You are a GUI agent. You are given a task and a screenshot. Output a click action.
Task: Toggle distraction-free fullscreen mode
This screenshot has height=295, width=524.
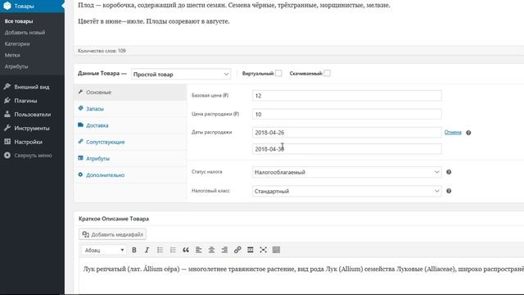click(263, 250)
